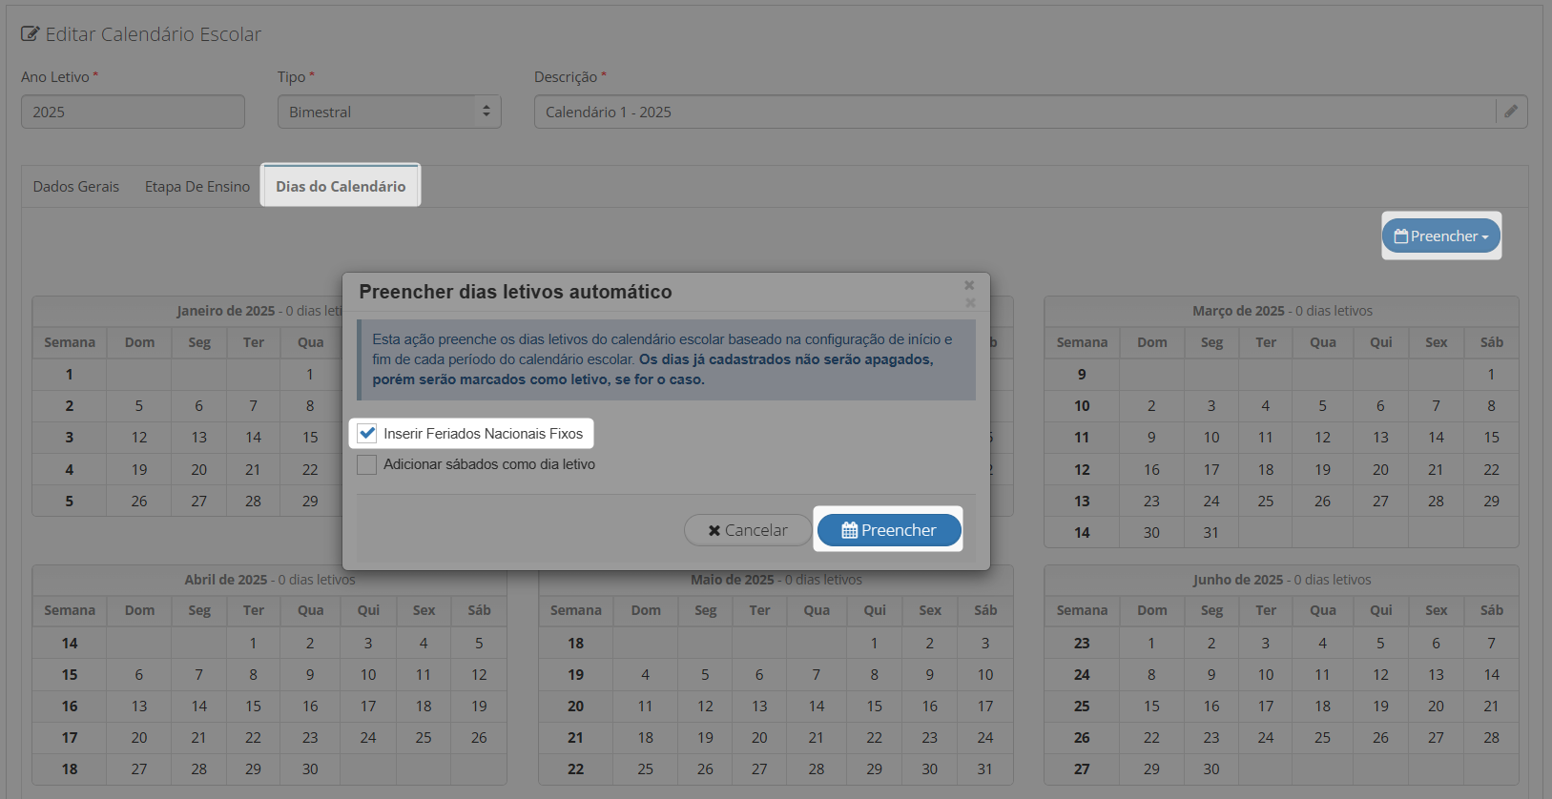
Task: Select day 31 in Março de 2025
Action: (1211, 533)
